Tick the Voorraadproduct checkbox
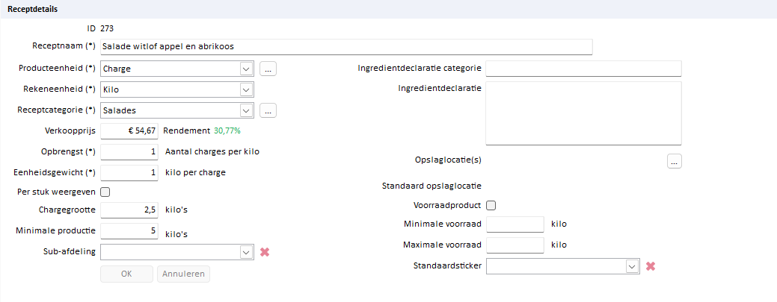The image size is (777, 302). point(491,205)
